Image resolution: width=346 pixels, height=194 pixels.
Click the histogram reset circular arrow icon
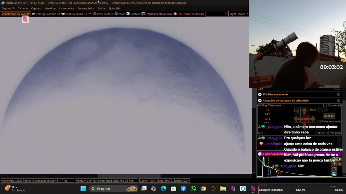pos(334,169)
